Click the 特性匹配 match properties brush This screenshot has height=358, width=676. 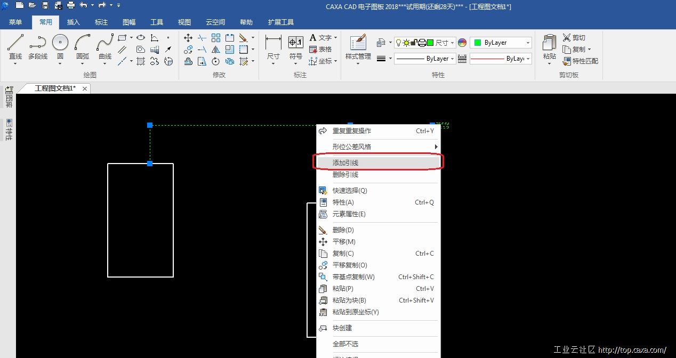[x=580, y=61]
